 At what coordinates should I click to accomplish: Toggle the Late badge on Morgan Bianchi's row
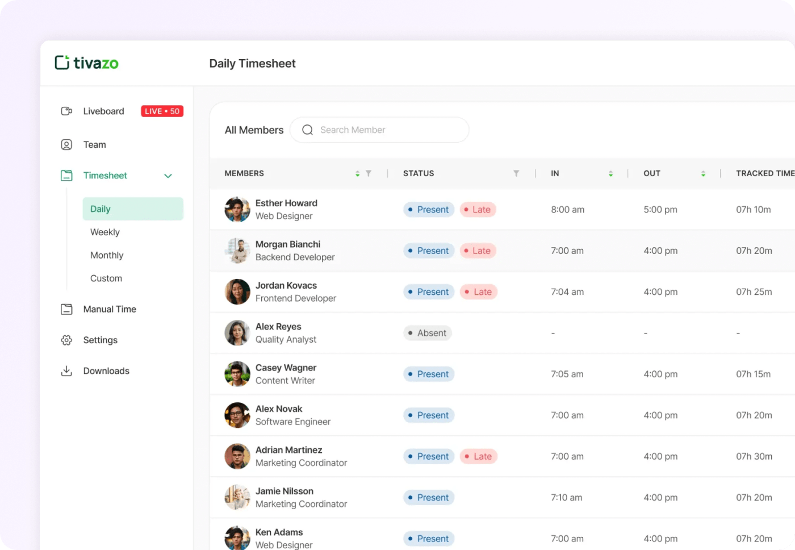(478, 251)
